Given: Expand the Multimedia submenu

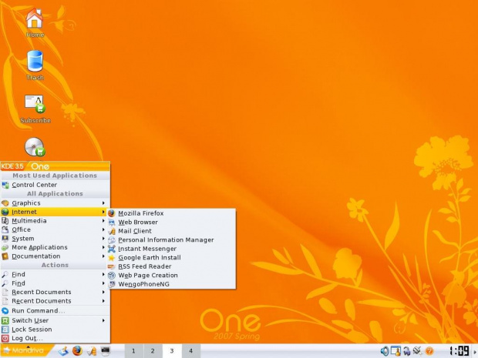Looking at the screenshot, I should pos(56,221).
